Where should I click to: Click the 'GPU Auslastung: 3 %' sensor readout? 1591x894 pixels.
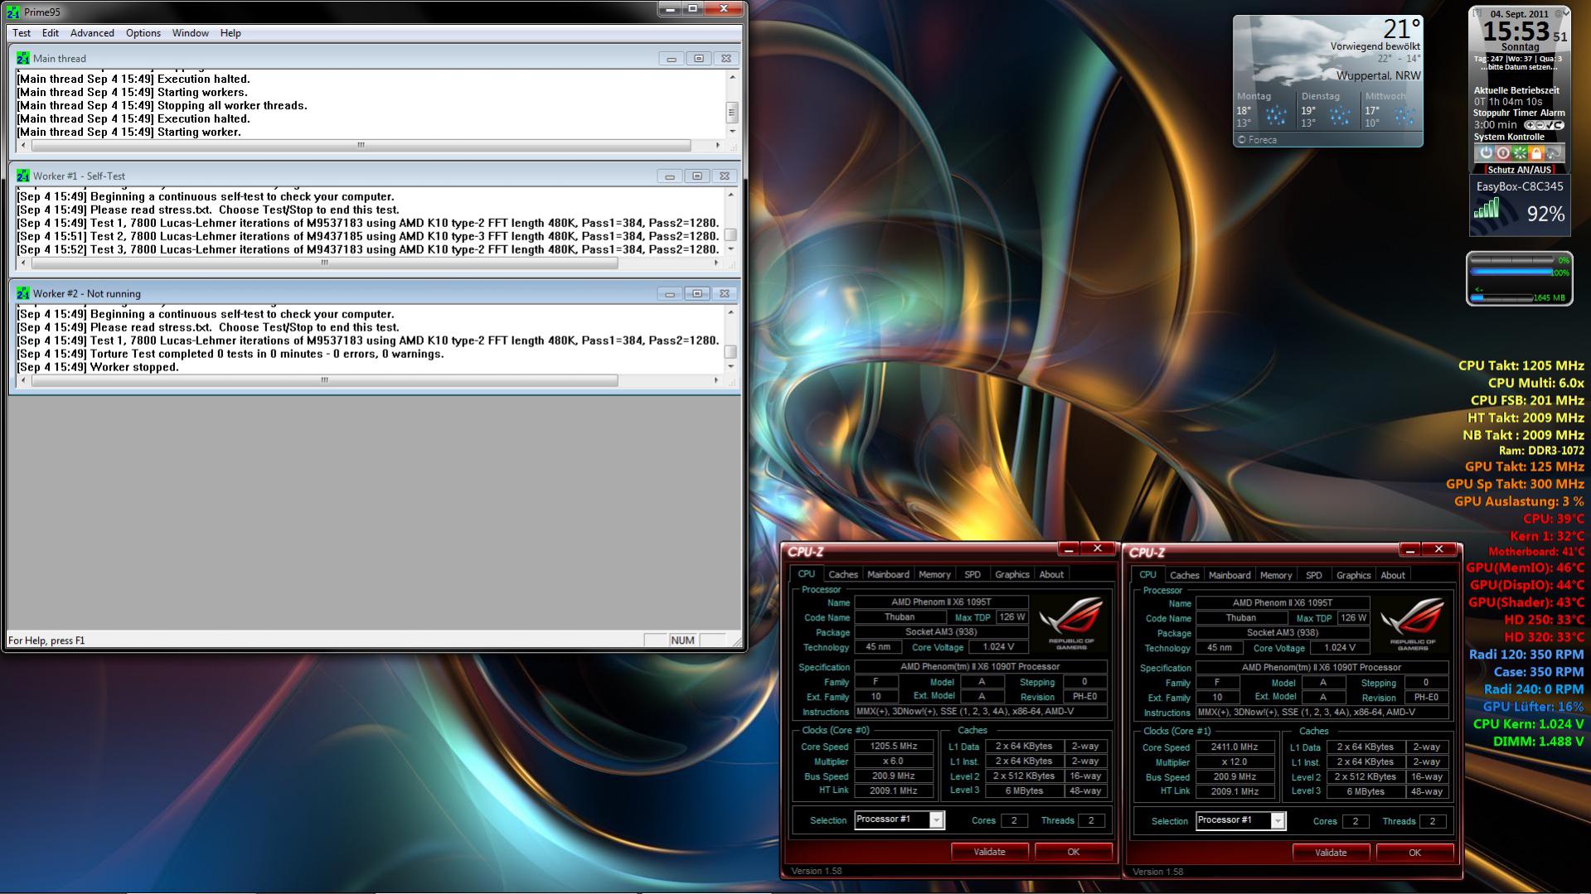point(1519,501)
